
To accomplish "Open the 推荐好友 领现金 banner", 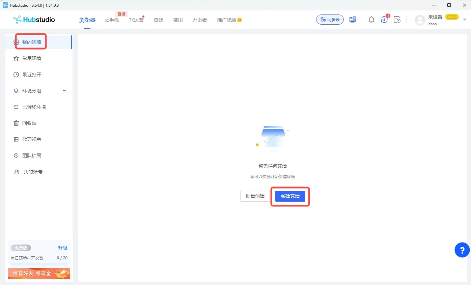I will (39, 274).
